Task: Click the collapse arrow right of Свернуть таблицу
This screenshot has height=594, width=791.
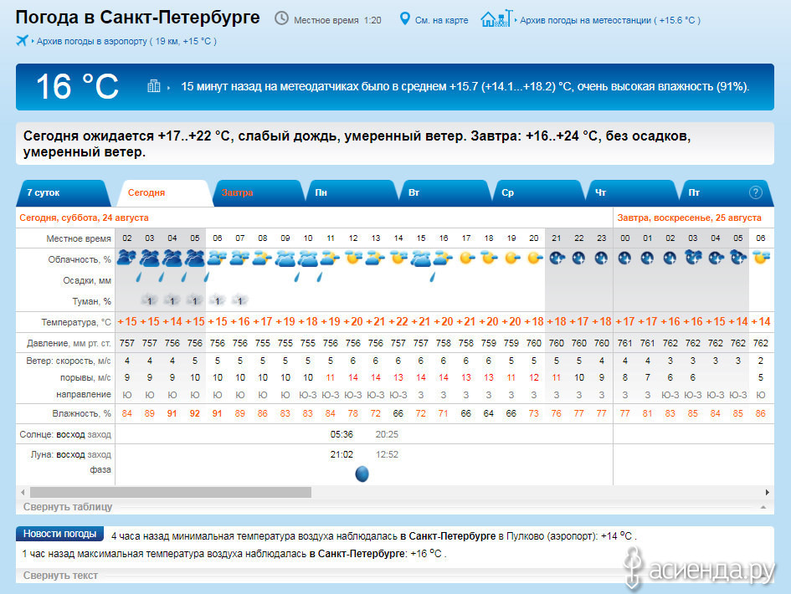Action: [763, 507]
